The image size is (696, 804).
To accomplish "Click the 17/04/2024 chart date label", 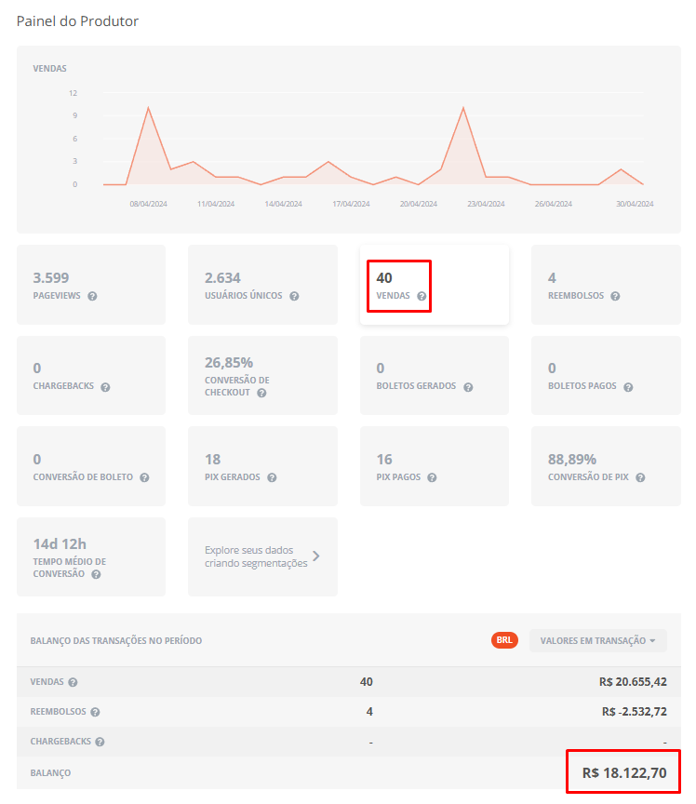I will click(x=351, y=204).
